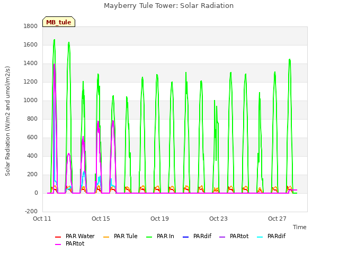Click the 800 y-axis tick label
339x254 pixels.
coord(32,119)
